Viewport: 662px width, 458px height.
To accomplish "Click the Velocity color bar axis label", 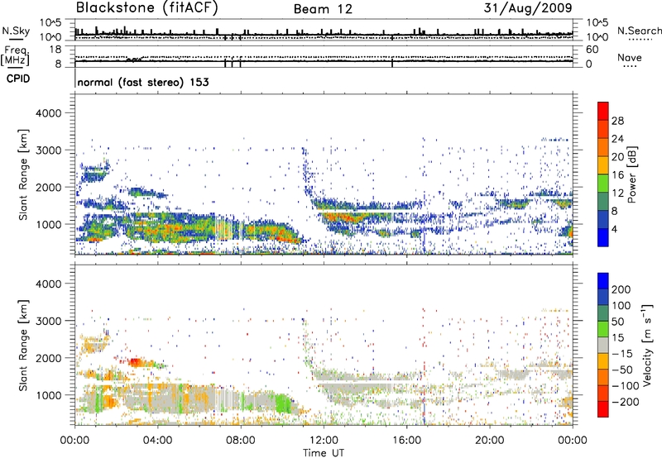I will pyautogui.click(x=647, y=345).
